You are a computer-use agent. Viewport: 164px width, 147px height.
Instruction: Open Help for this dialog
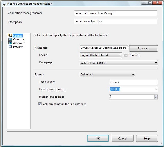click(147, 138)
